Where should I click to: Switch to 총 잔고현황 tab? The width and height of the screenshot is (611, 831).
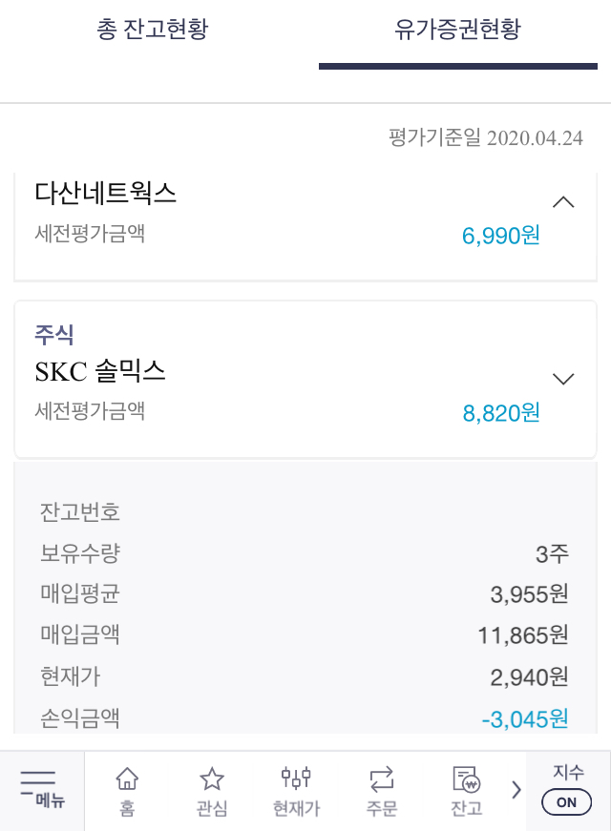point(153,30)
